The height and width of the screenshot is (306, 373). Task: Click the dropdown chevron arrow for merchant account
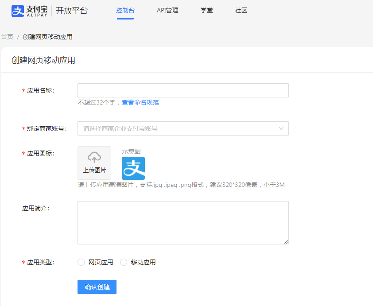[281, 128]
